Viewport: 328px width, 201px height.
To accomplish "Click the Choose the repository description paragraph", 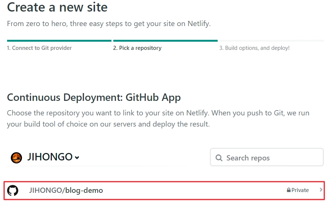I will 158,118.
